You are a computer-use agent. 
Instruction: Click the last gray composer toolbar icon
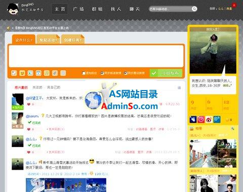coord(63,73)
